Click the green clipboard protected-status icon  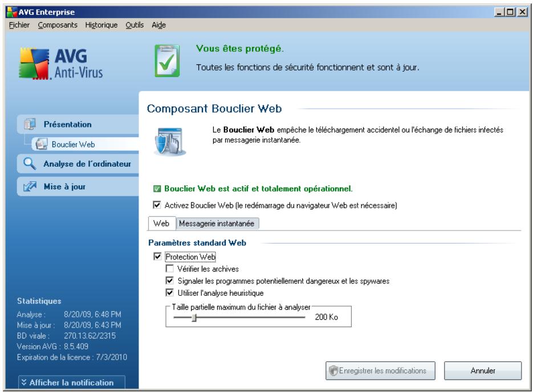tap(167, 61)
